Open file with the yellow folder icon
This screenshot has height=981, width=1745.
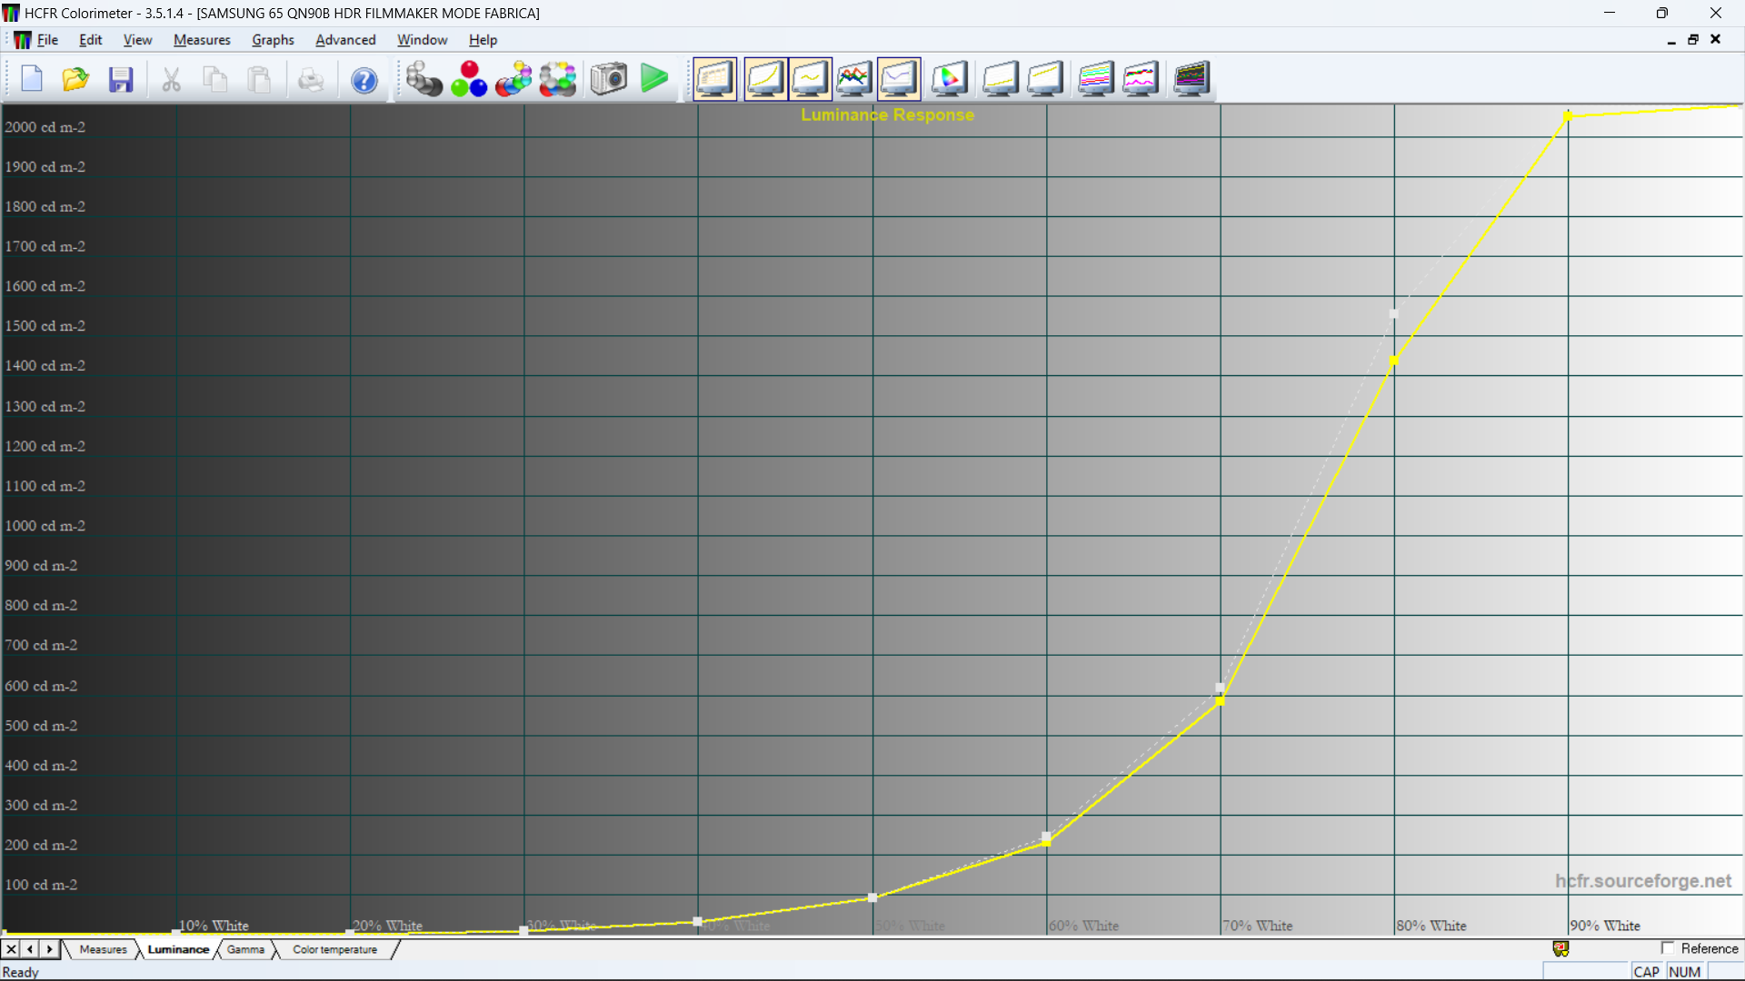pyautogui.click(x=75, y=80)
